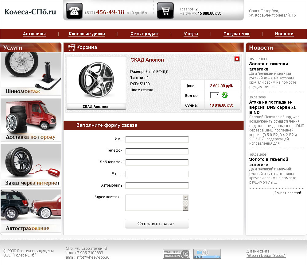
Task: Click the Ул. Кораблестроителей, 15 address
Action: 272,15
